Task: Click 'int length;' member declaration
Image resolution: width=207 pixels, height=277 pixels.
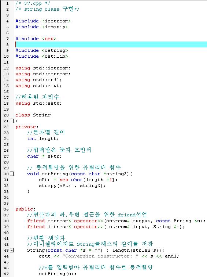Action: (43, 138)
